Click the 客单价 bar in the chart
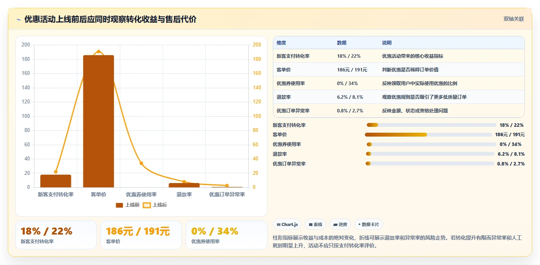540x265 pixels. pos(99,121)
